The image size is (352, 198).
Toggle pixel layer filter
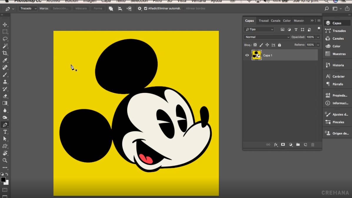[x=282, y=29]
